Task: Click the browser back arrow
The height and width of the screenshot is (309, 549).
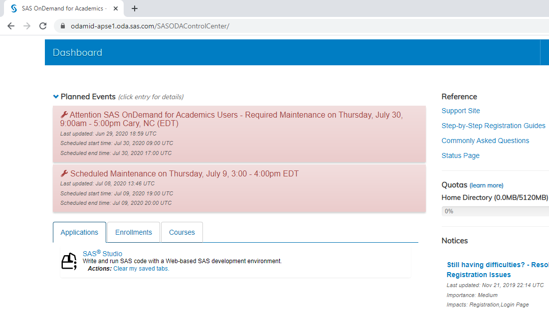Action: (x=11, y=26)
